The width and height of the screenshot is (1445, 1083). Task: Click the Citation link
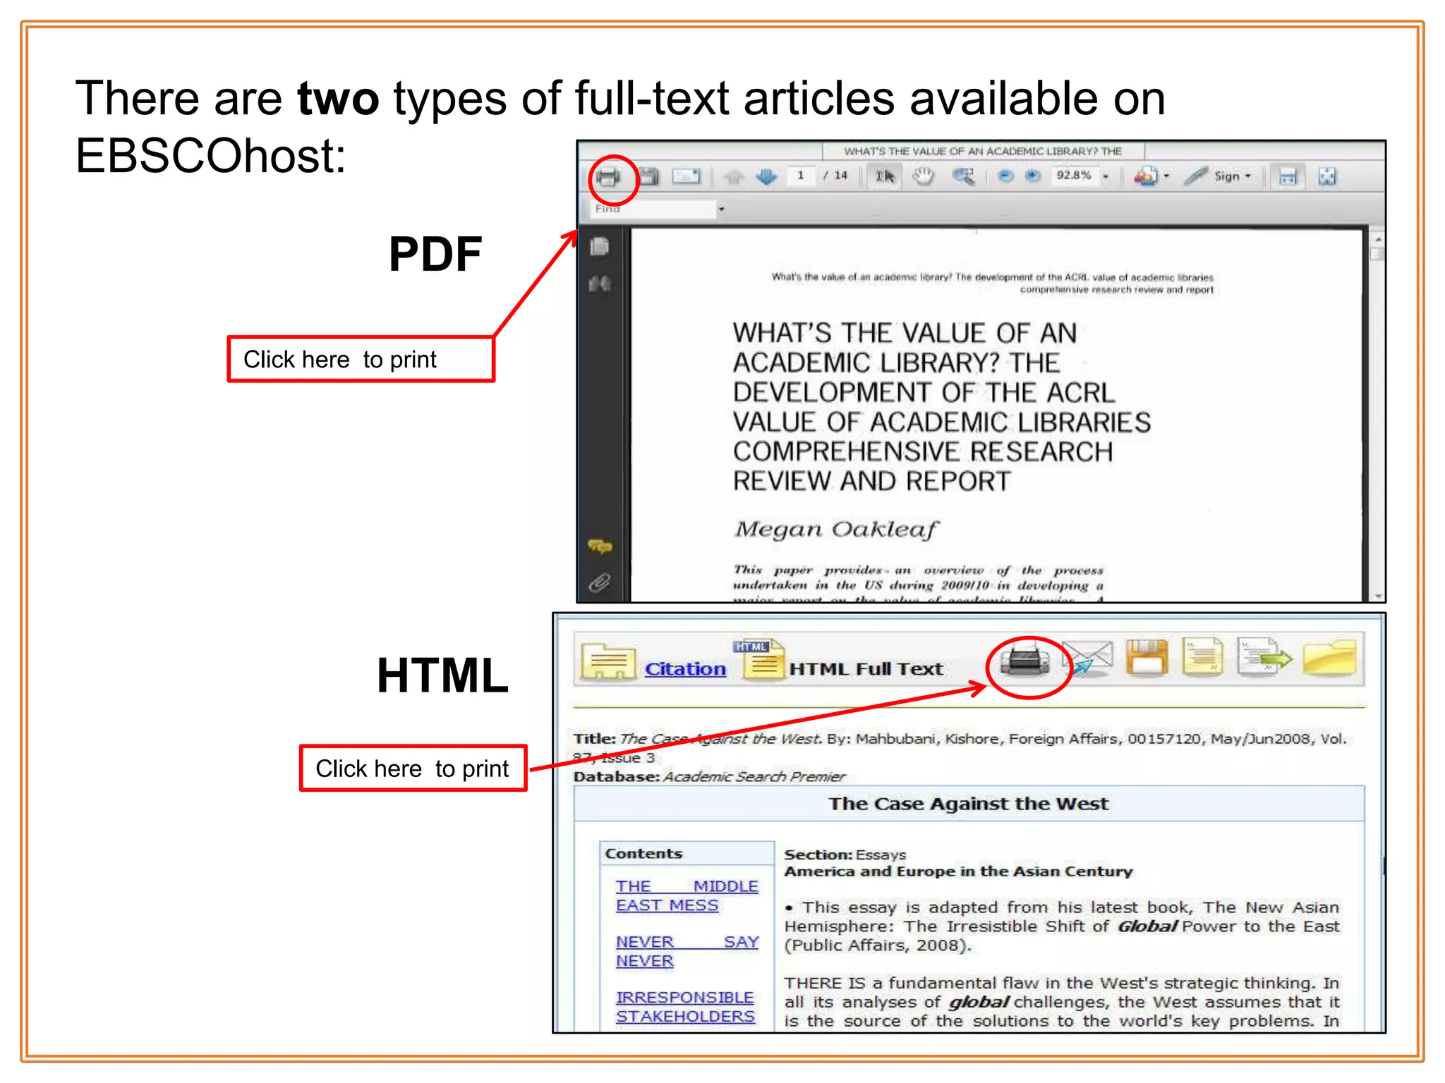click(x=685, y=668)
